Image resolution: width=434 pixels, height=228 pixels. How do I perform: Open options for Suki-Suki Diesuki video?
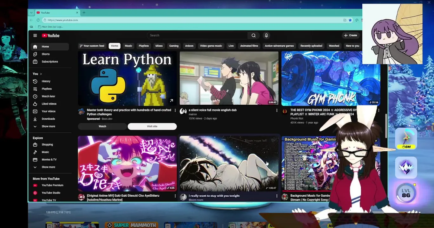click(175, 196)
